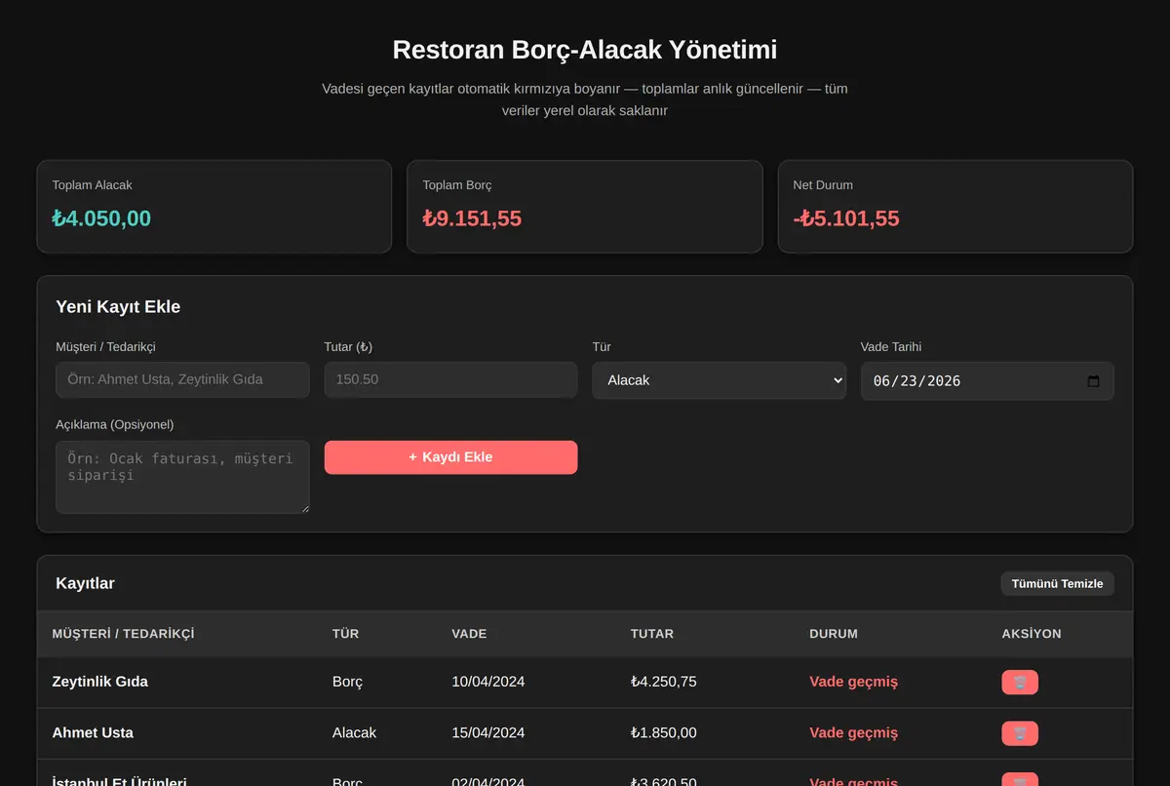Click the TUTAR column header

click(651, 633)
